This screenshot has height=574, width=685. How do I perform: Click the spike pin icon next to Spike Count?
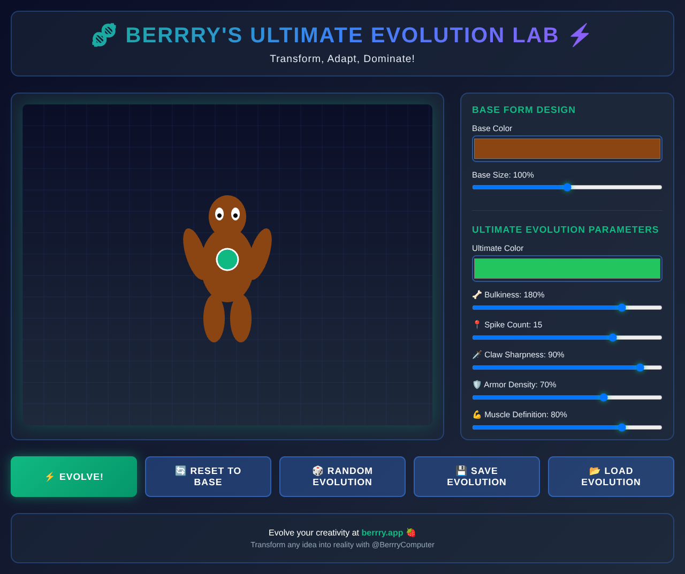pos(477,324)
